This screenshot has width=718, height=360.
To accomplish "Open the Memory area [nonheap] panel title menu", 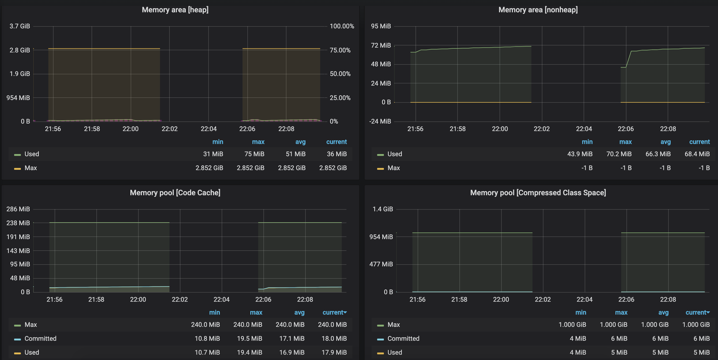I will click(x=538, y=10).
